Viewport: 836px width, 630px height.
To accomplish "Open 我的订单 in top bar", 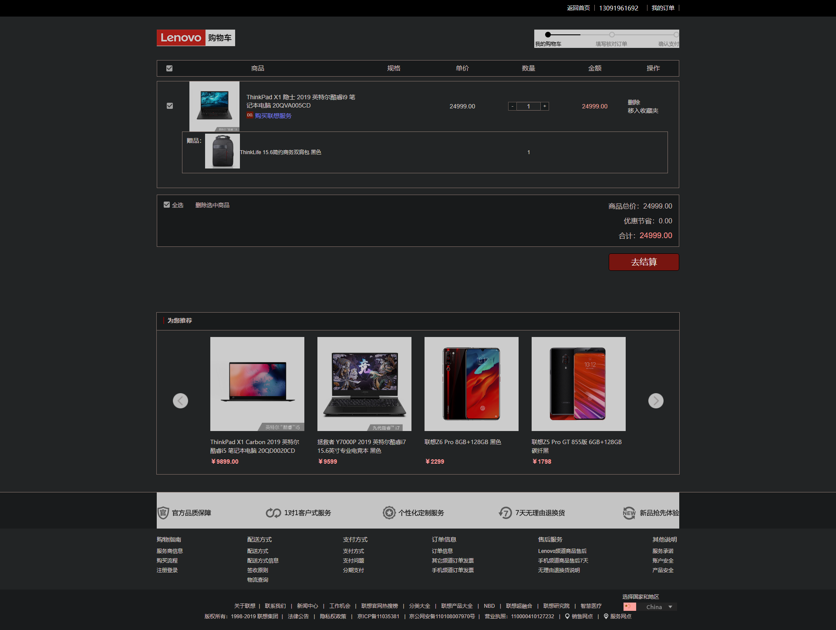I will pos(663,8).
